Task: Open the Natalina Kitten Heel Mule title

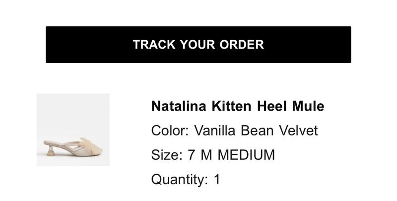Action: tap(237, 106)
